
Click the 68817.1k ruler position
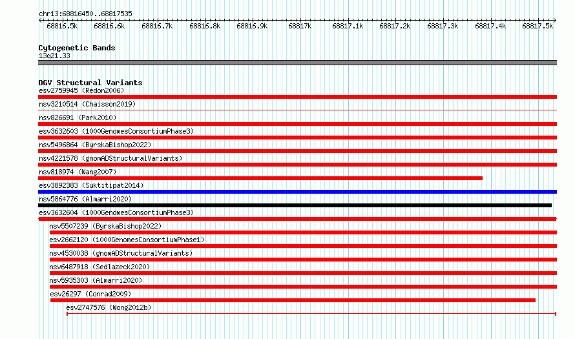click(x=348, y=26)
